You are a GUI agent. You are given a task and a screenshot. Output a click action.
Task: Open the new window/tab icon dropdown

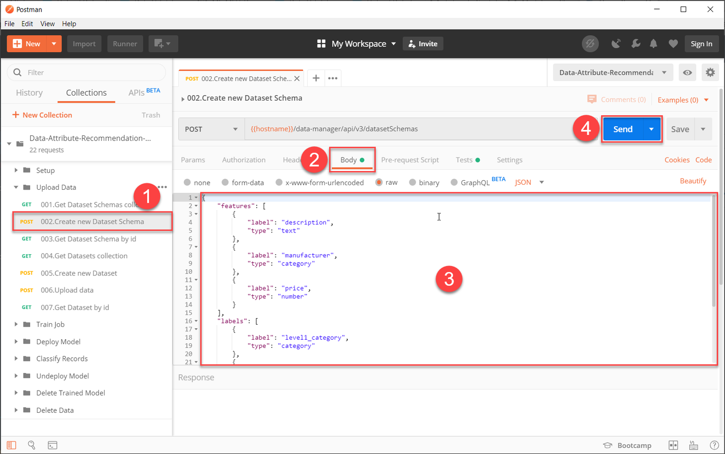163,44
